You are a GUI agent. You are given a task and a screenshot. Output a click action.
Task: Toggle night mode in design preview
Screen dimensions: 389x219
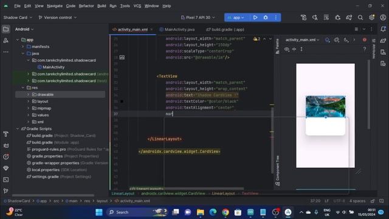pyautogui.click(x=346, y=40)
